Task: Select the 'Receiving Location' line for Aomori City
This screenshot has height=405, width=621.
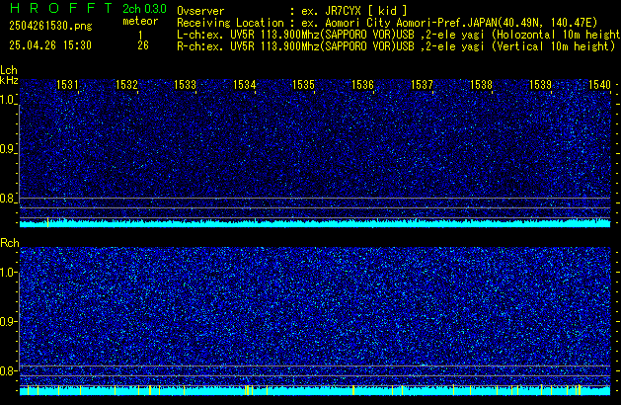Action: 387,23
